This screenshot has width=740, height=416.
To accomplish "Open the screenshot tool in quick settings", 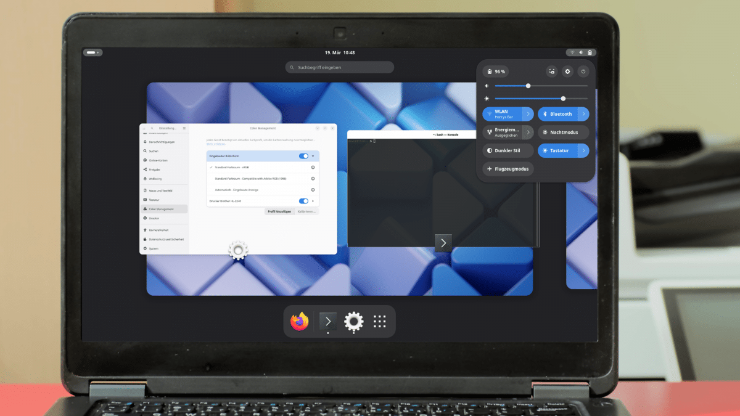I will click(x=551, y=71).
